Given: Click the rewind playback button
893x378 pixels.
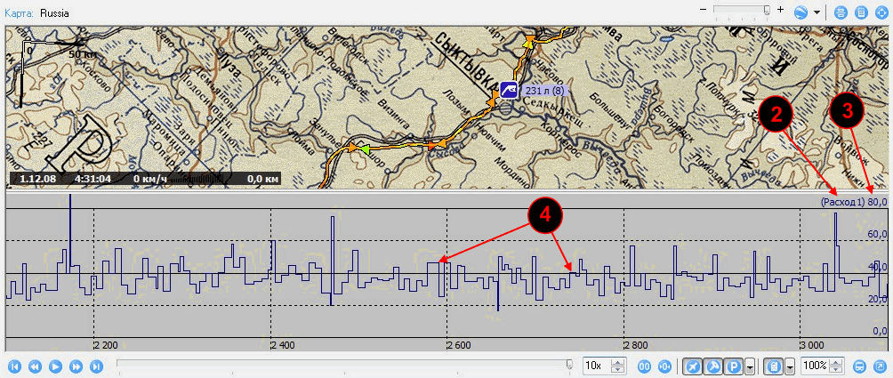Looking at the screenshot, I should pyautogui.click(x=34, y=366).
